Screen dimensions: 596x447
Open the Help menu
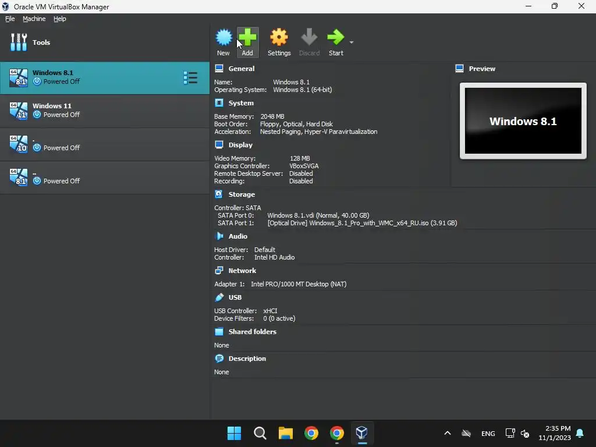[x=60, y=19]
